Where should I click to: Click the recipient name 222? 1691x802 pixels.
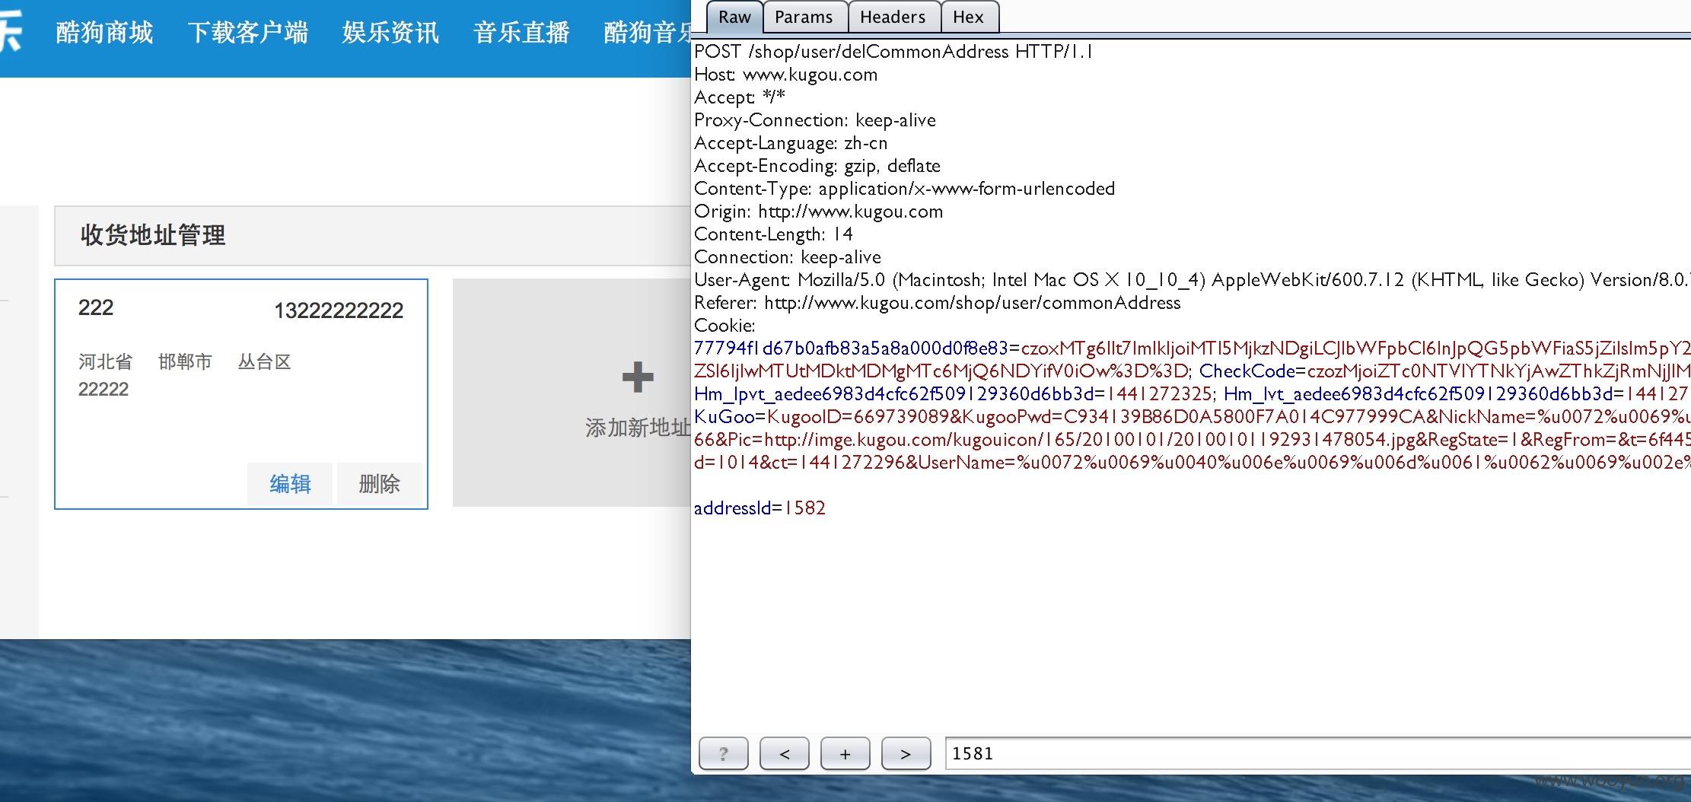point(96,307)
